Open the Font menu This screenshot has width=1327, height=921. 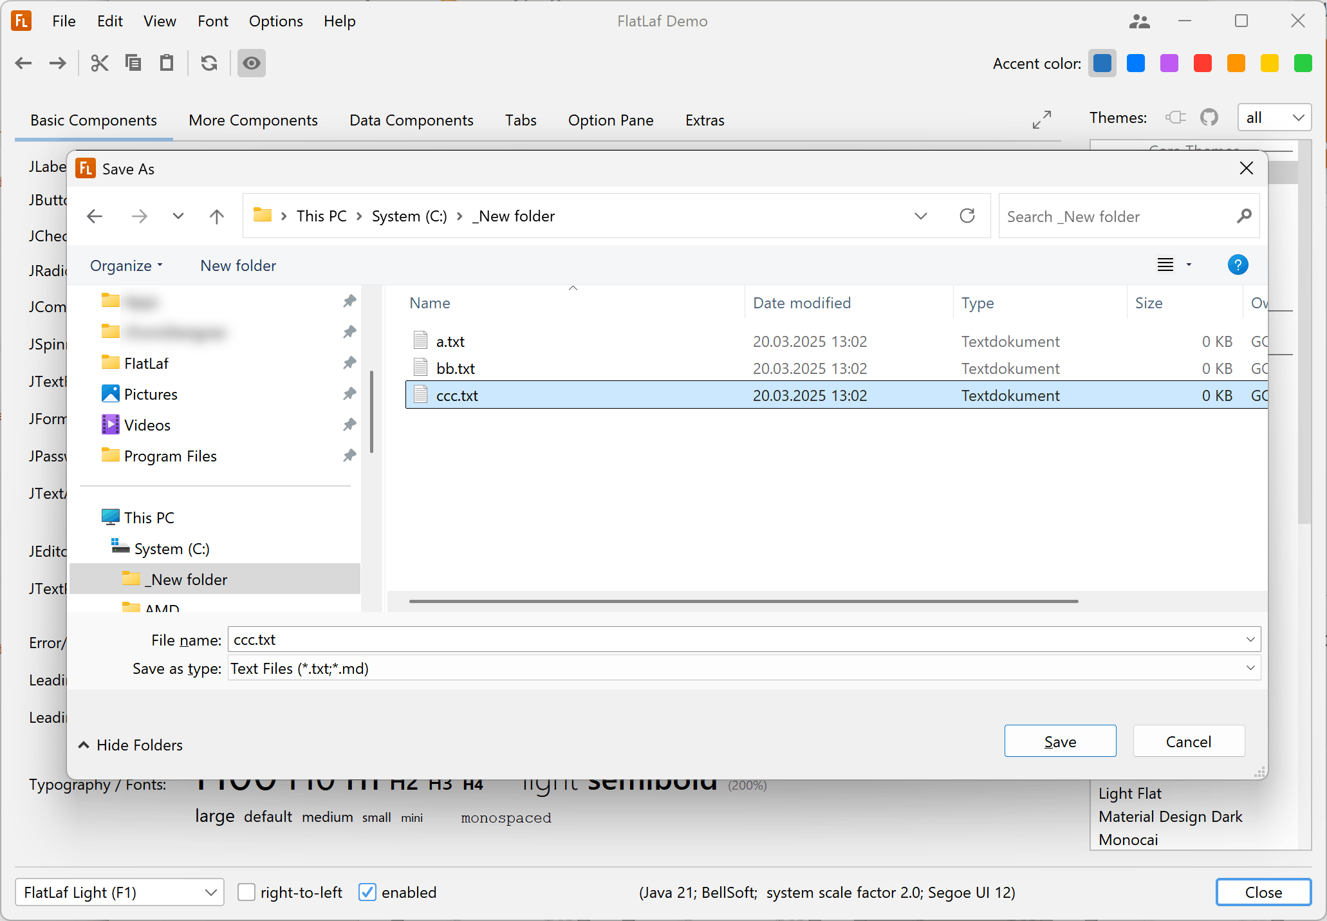coord(213,21)
